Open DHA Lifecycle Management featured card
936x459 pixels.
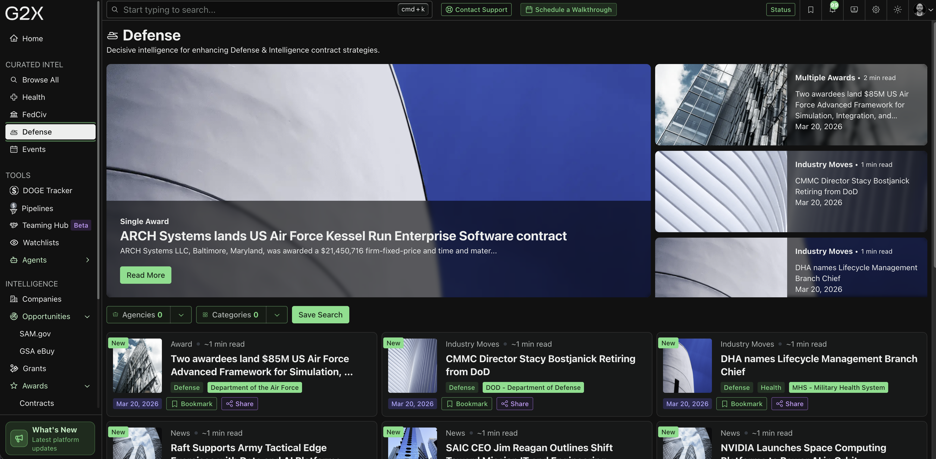tap(791, 268)
